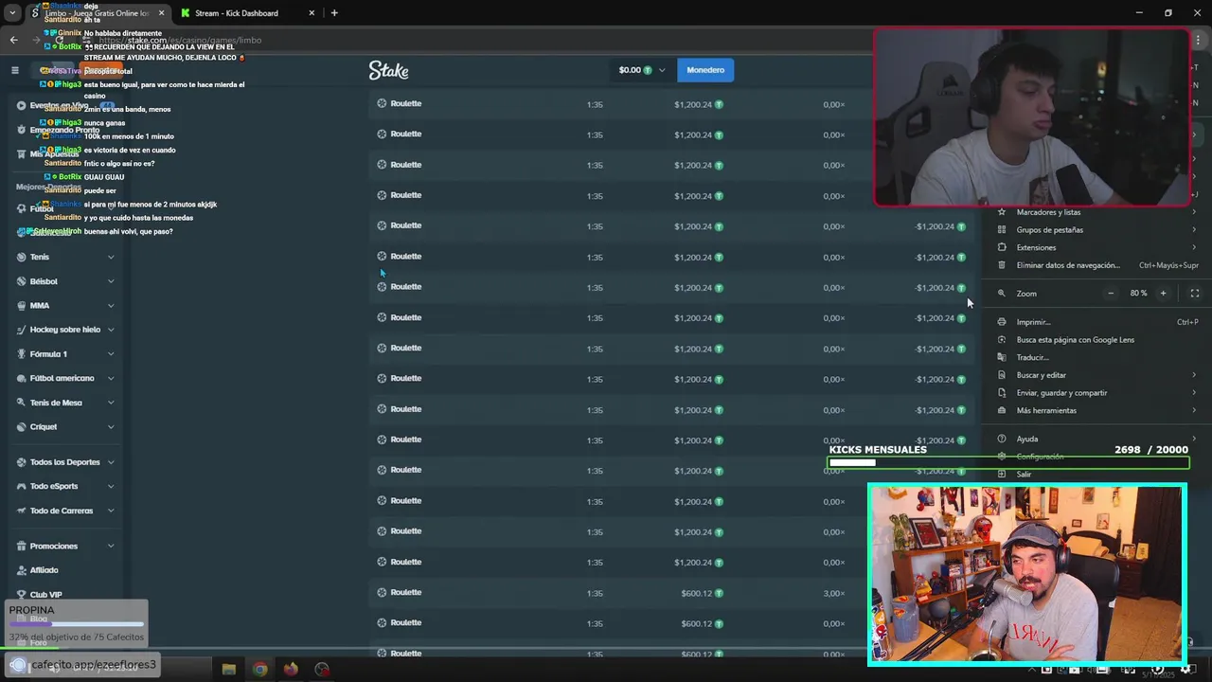Select Imprimir in the Chrome menu
This screenshot has width=1212, height=682.
point(1098,322)
